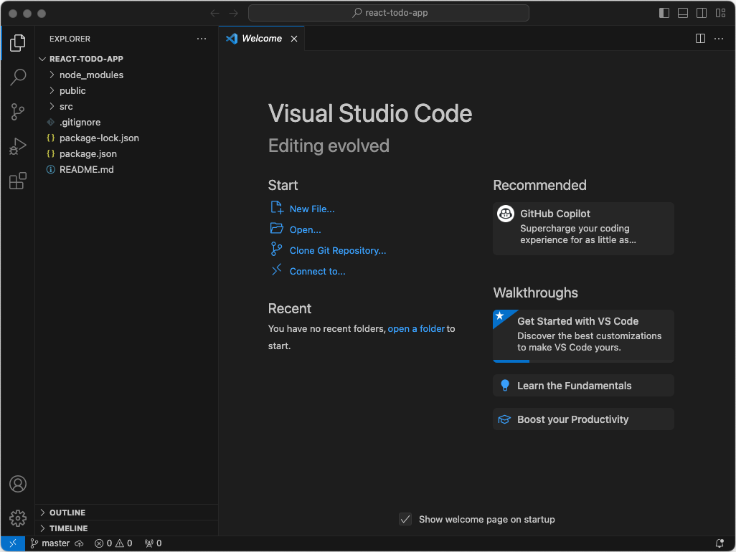Open package.json in the explorer
Viewport: 736px width, 552px height.
[x=126, y=154]
